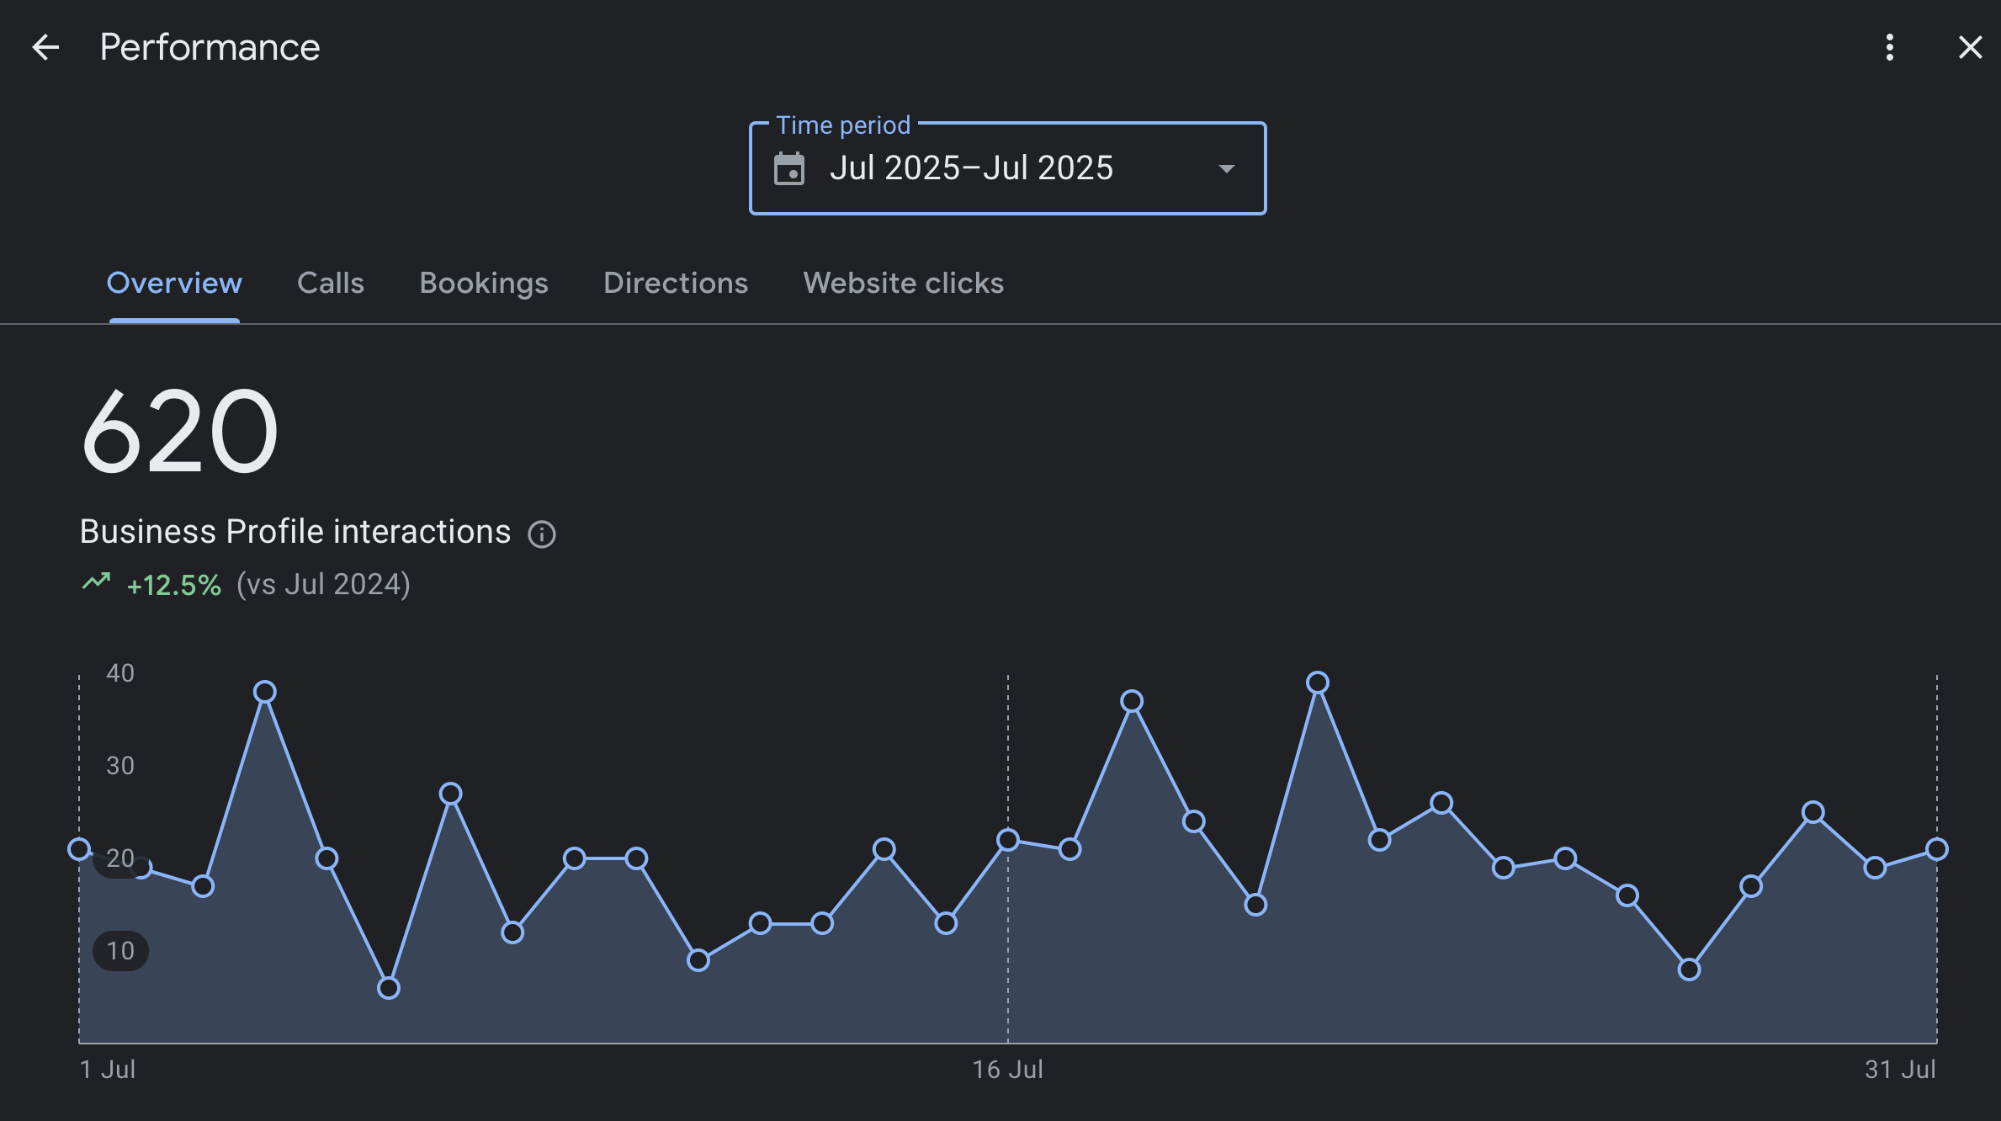Expand time period options via the calendar field
The image size is (2001, 1121).
click(x=1007, y=167)
